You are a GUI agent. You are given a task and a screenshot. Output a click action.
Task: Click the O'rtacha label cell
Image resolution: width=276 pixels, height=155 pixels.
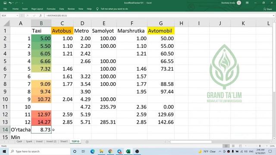21,130
